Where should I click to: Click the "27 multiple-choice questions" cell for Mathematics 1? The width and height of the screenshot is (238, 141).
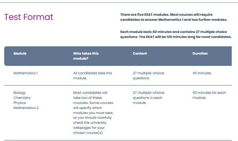tap(148, 75)
